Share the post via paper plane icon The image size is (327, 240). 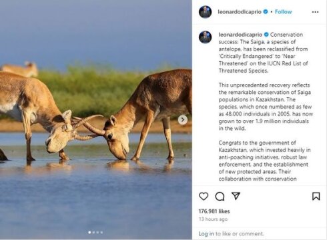236,196
